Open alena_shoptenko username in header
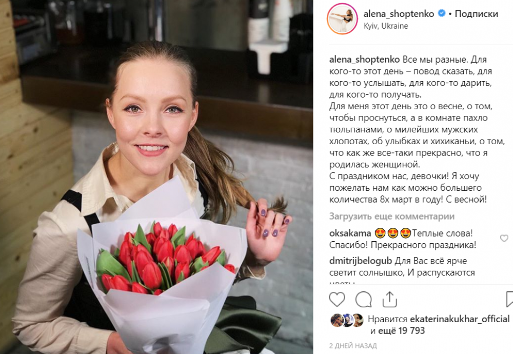Screen dimensions: 513x354 [x=399, y=14]
